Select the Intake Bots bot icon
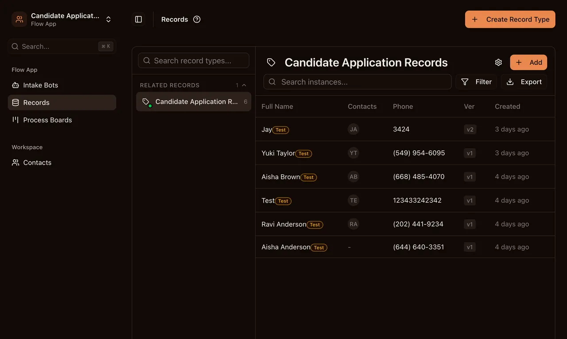 (16, 85)
